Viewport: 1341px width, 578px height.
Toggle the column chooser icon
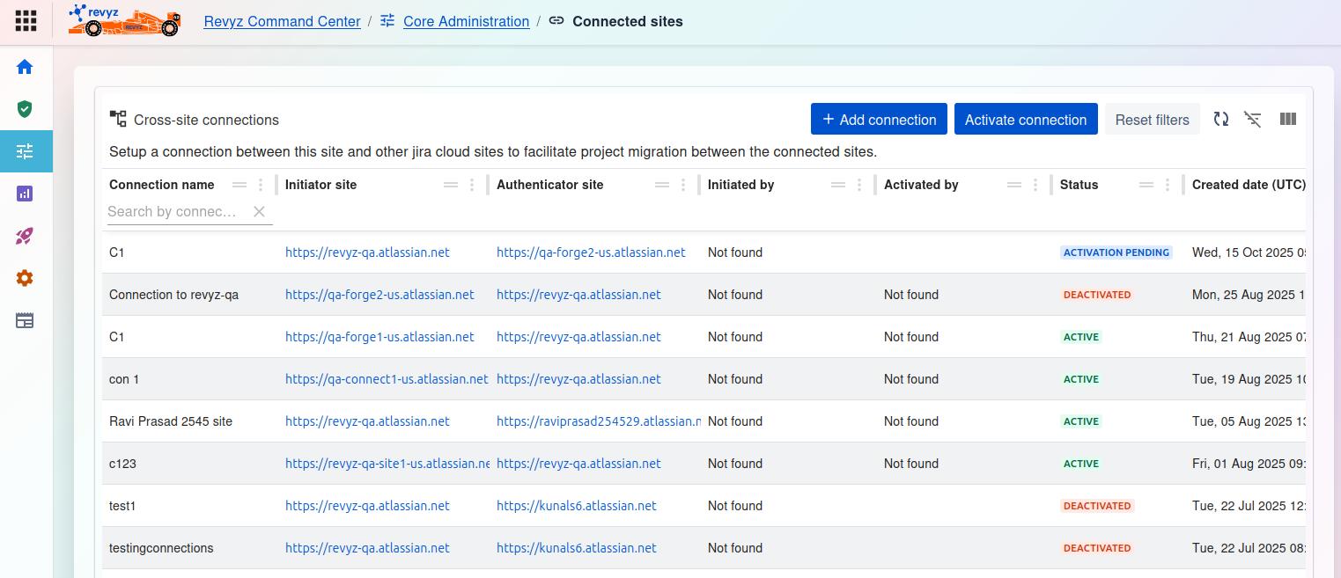(1287, 119)
